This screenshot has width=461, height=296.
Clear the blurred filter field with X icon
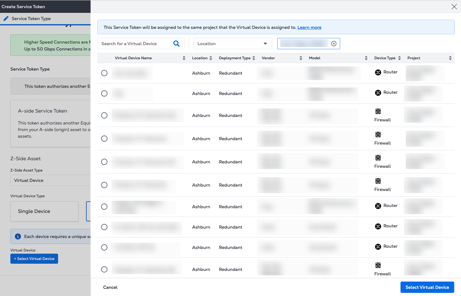pos(334,44)
